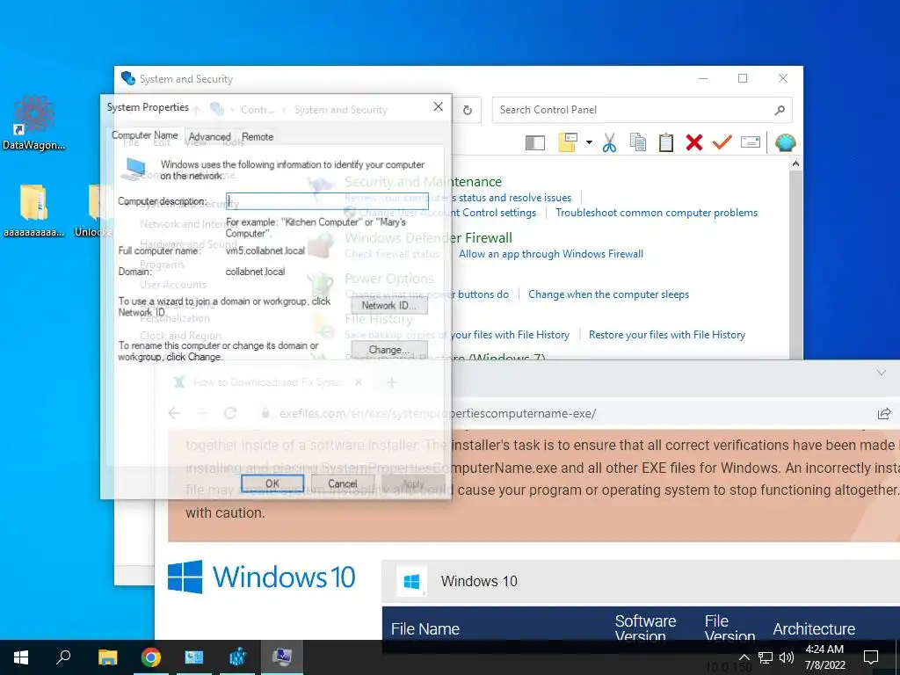Click the magnifier in Search Control Panel box
The image size is (900, 675).
click(x=780, y=110)
